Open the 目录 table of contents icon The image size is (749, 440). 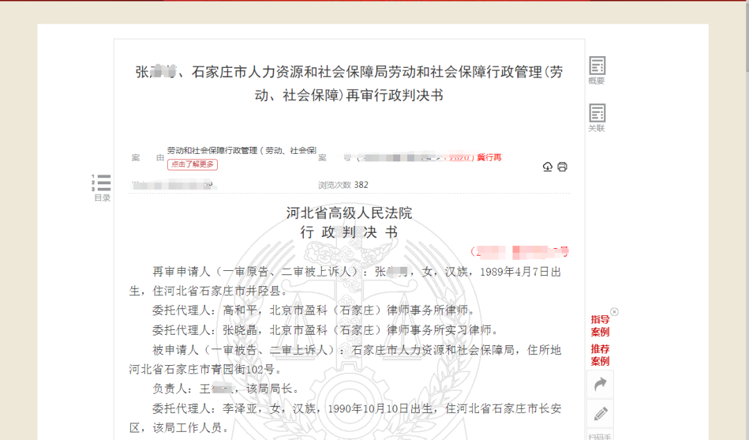click(x=102, y=188)
